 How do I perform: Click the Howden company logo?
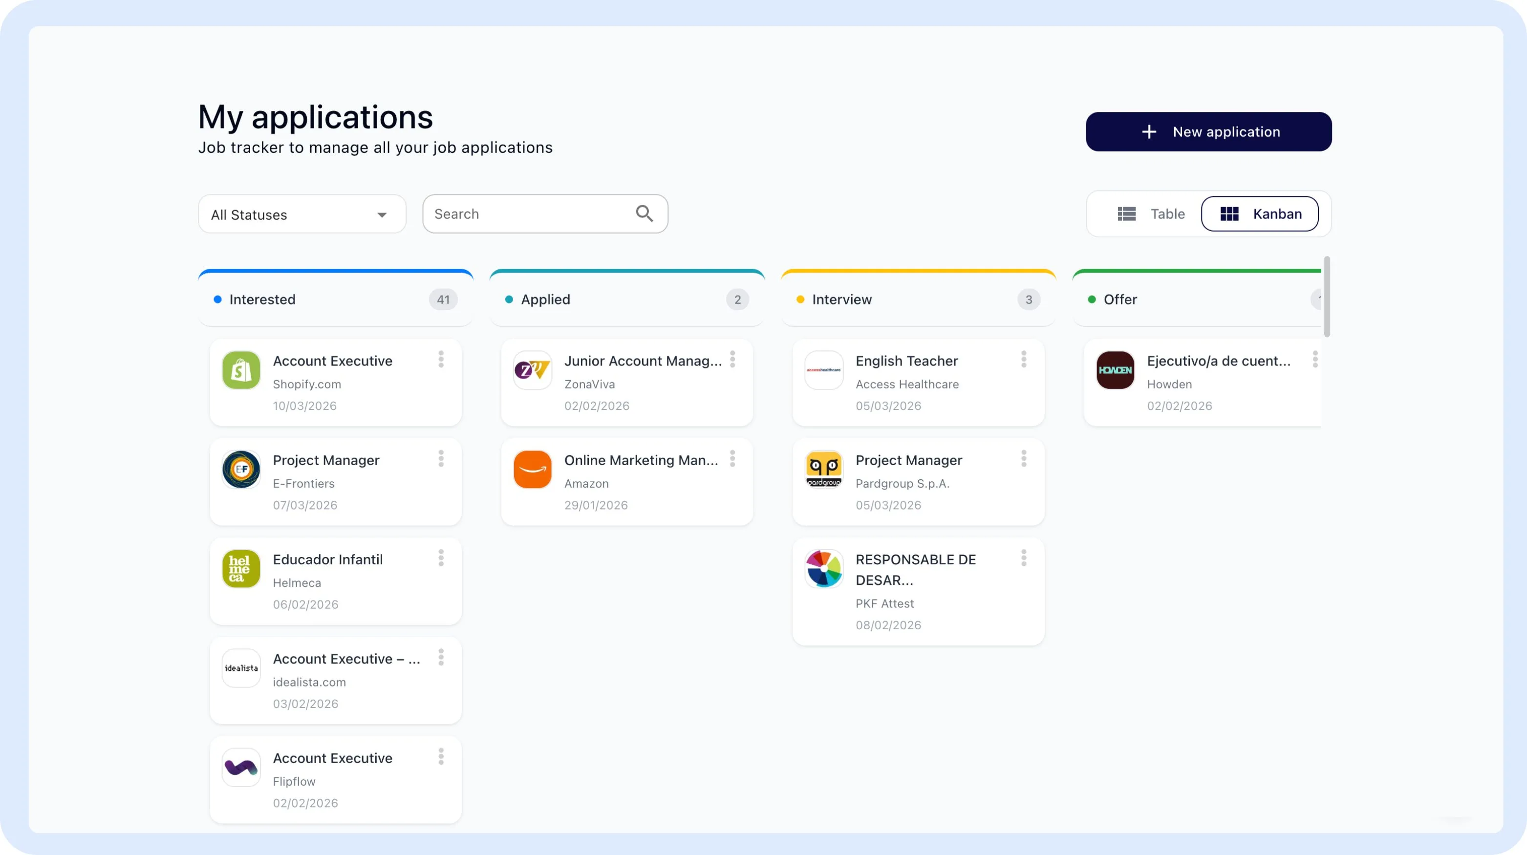coord(1115,370)
